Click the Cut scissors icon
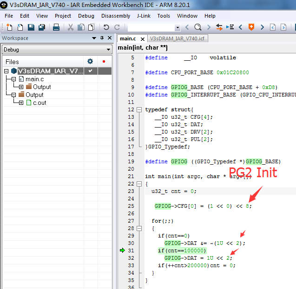This screenshot has width=296, height=289. [71, 27]
